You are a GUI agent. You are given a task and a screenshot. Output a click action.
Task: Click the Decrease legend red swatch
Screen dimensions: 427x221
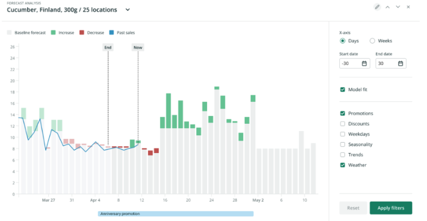(82, 33)
